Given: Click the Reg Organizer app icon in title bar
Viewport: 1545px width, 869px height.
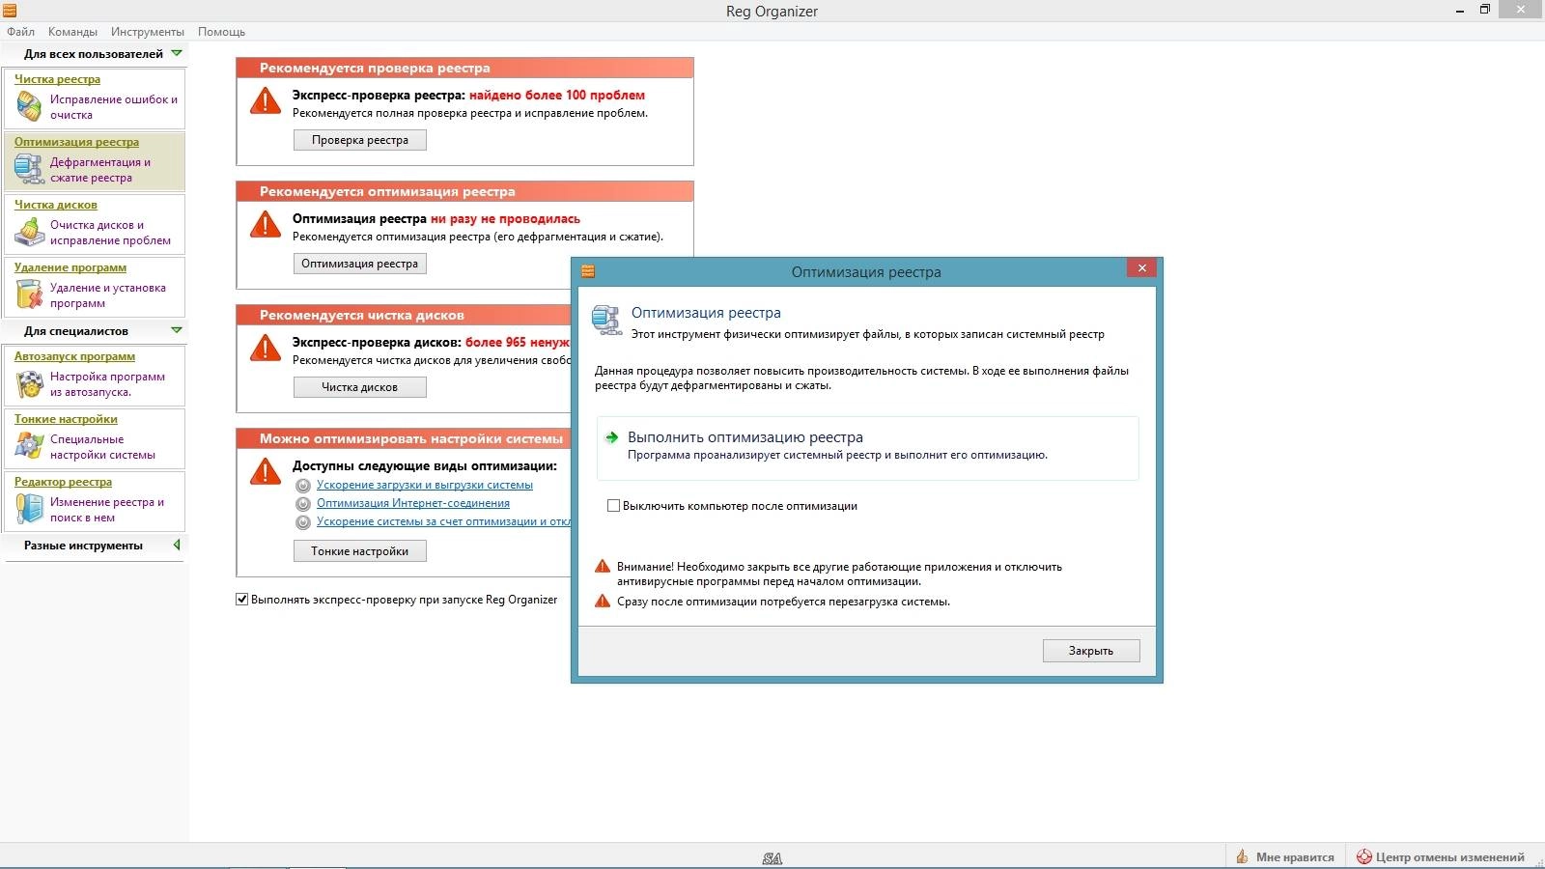Looking at the screenshot, I should coord(10,11).
